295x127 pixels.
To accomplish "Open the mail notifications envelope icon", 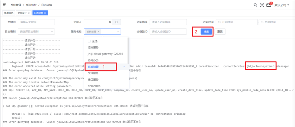I will coord(269,5).
